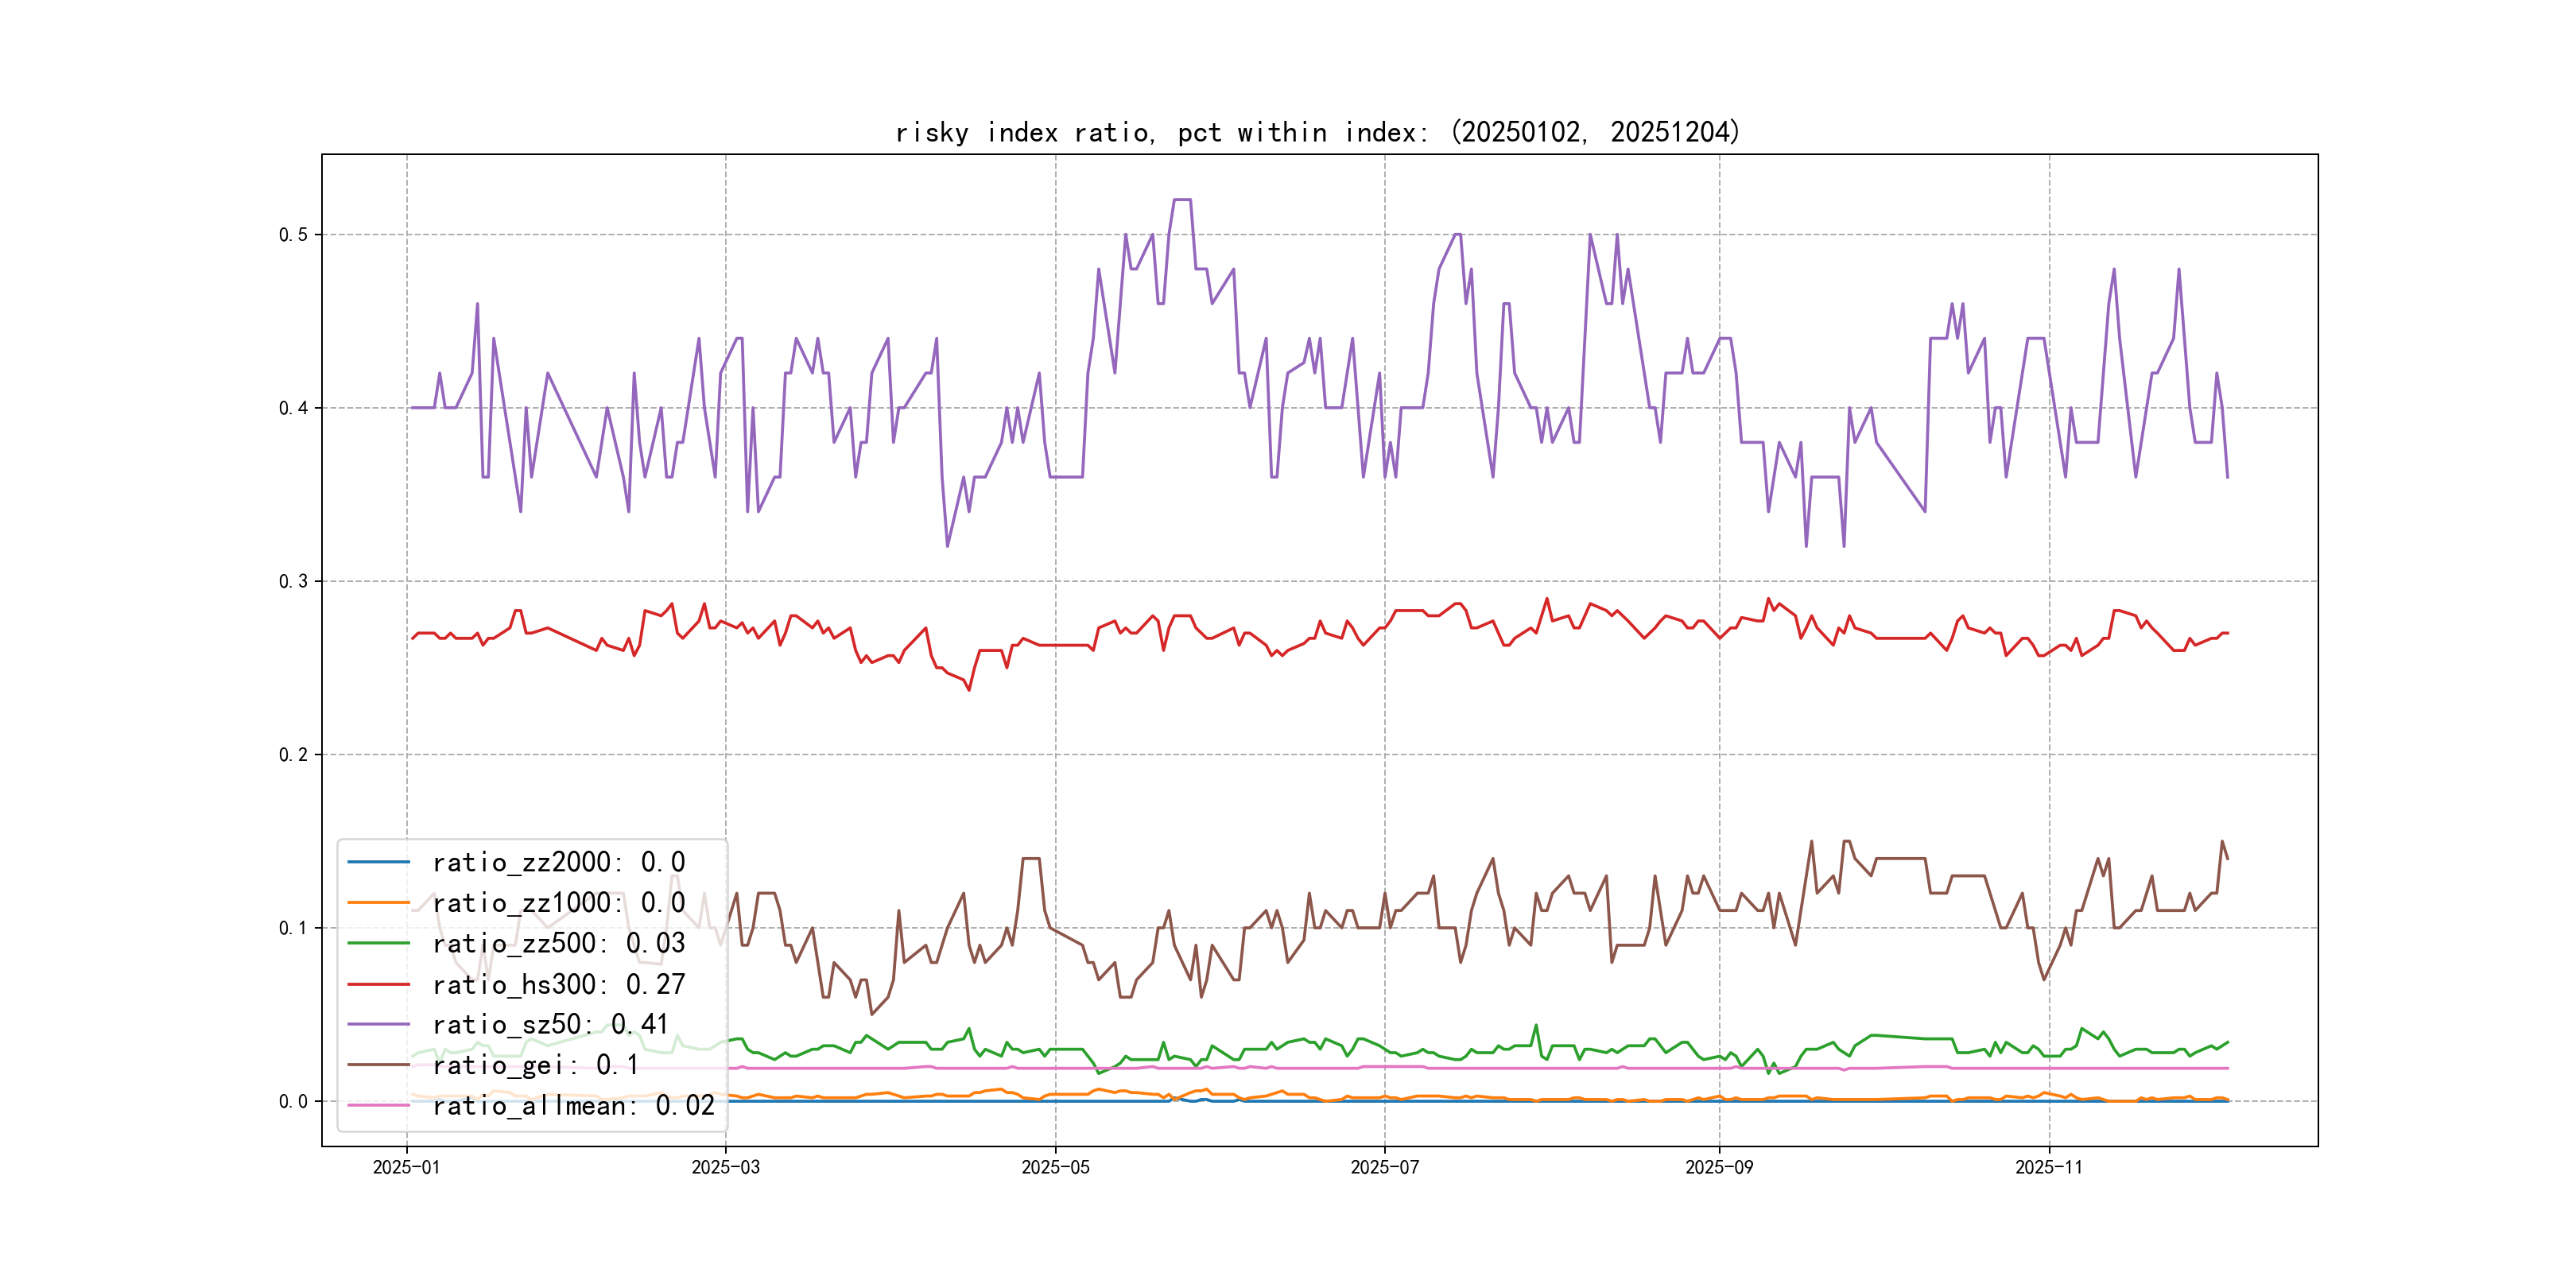Click the 0.3 y-axis tick label
The height and width of the screenshot is (1288, 2576).
click(293, 581)
